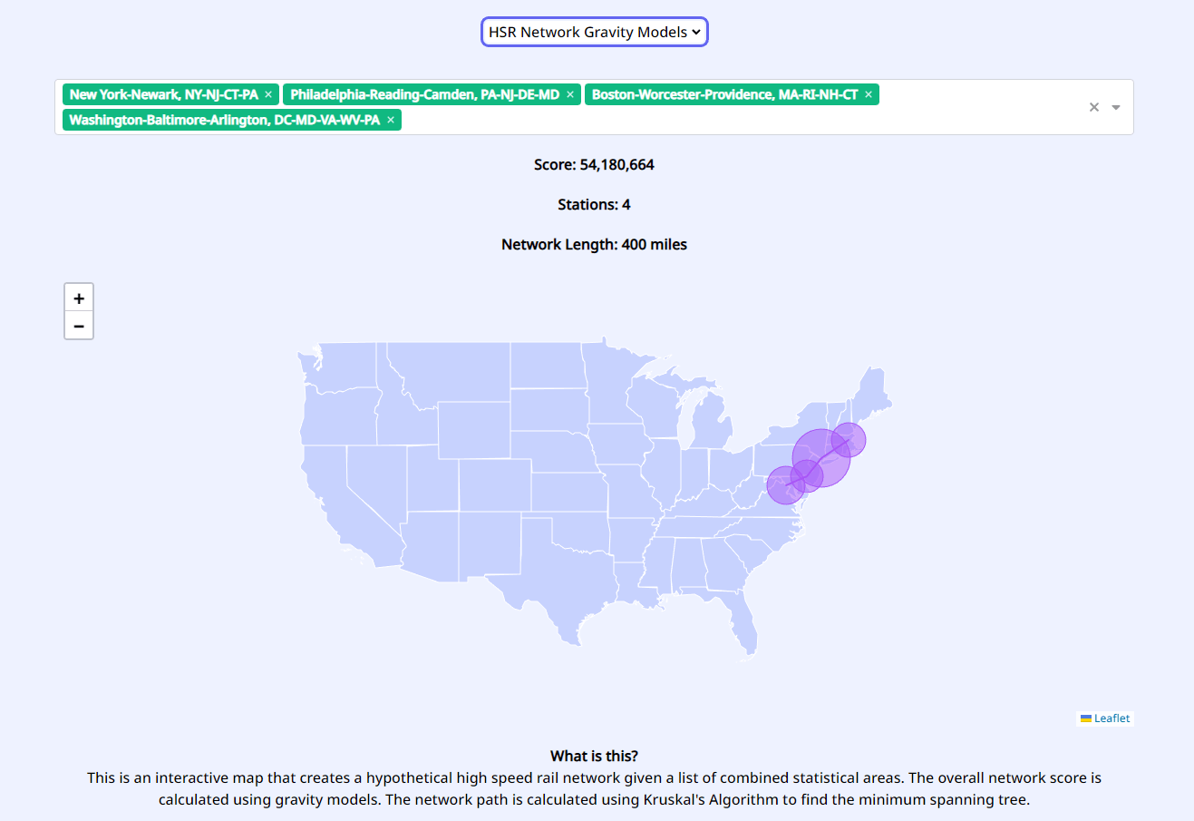Remove Washington-Baltimore-Arlington tag
Screen dimensions: 1194x821
pyautogui.click(x=391, y=120)
